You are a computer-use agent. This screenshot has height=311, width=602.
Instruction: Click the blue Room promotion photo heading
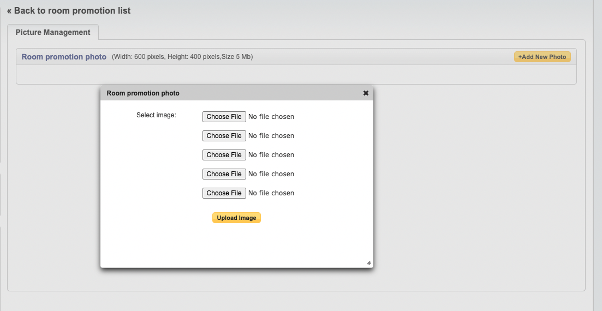tap(64, 57)
